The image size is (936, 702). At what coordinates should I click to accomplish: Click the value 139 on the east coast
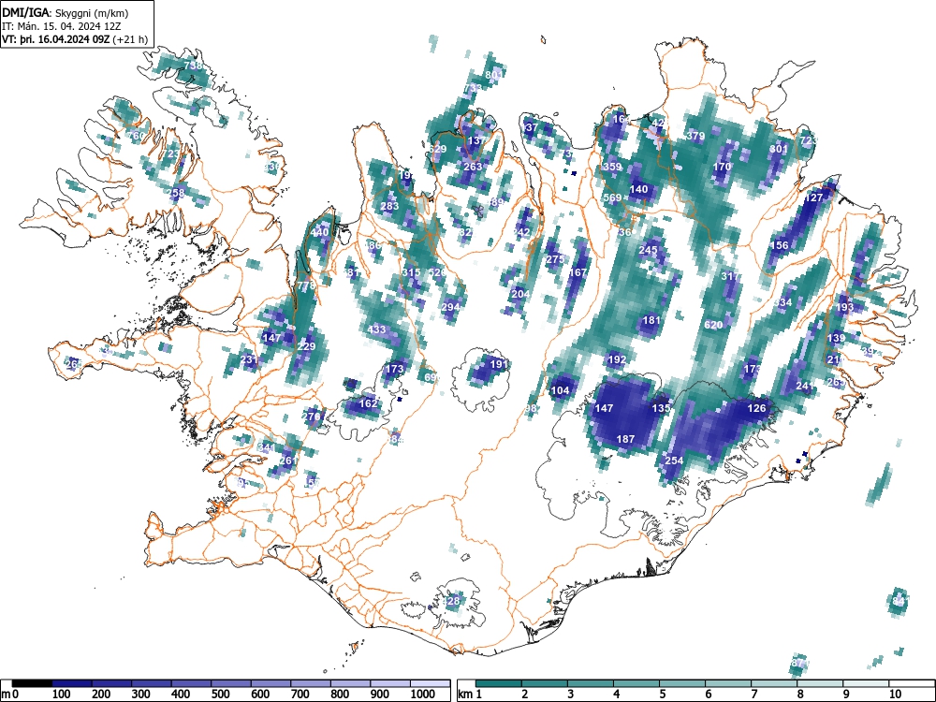pyautogui.click(x=836, y=338)
